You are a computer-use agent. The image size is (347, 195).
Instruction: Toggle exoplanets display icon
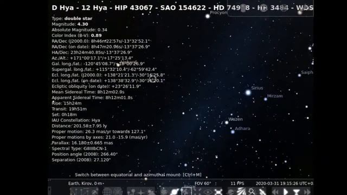[231, 191]
